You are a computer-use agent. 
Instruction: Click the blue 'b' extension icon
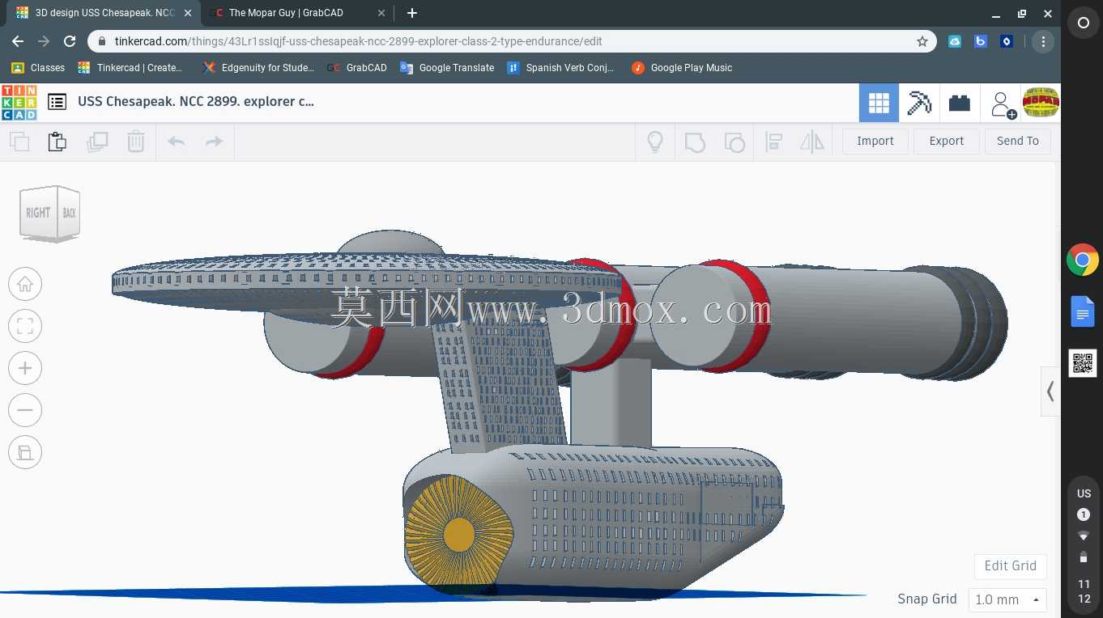coord(981,41)
